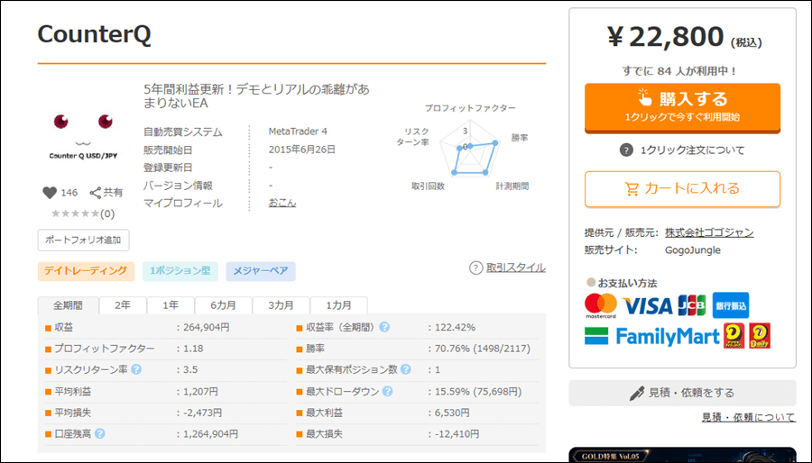Click the ポートフォリオ追加 button
The image size is (812, 463).
point(83,241)
